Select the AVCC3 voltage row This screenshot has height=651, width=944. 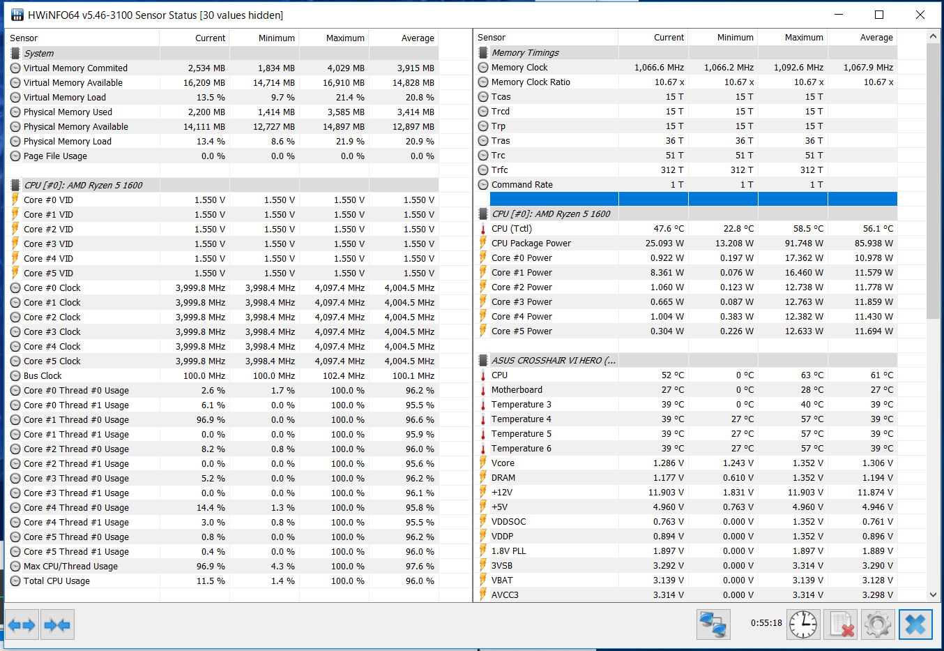point(685,594)
